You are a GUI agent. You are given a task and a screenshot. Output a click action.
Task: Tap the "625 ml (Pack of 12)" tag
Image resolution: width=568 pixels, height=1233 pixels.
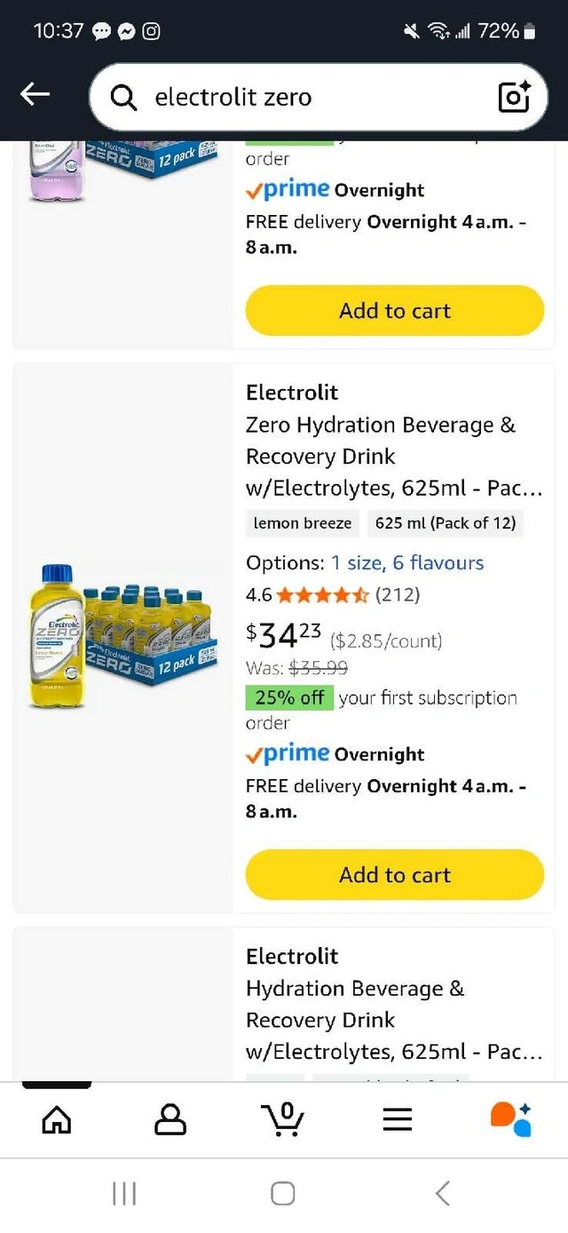446,523
